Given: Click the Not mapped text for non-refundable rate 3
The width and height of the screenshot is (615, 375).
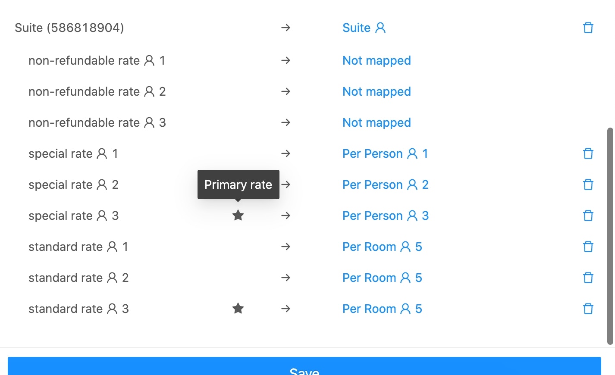Looking at the screenshot, I should click(376, 122).
